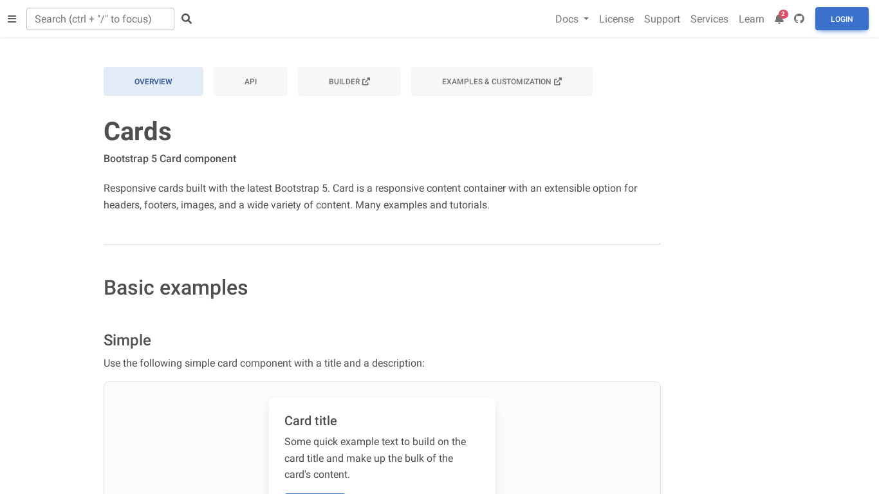Image resolution: width=879 pixels, height=494 pixels.
Task: Open the Learn navbar link
Action: coord(751,19)
